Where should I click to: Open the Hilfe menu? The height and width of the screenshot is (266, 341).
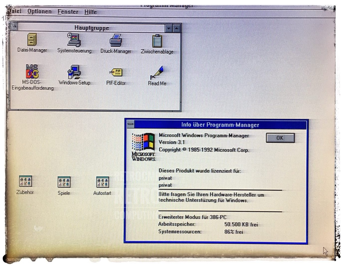[x=90, y=12]
